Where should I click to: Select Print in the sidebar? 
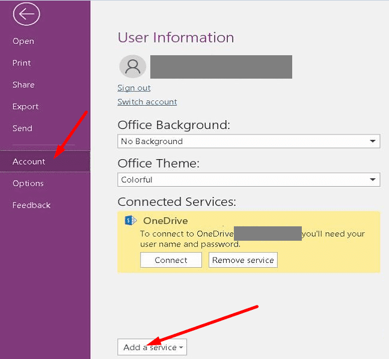[22, 62]
